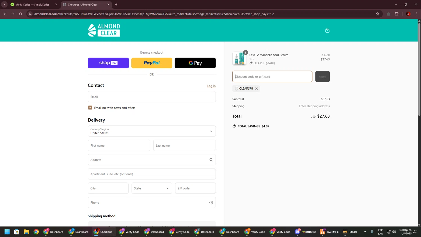Click the ZIP code field
Screen dimensions: 421x237
pos(195,188)
